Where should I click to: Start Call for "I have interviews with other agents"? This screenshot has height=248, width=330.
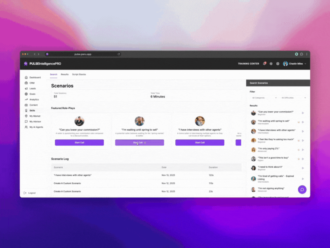tap(200, 143)
